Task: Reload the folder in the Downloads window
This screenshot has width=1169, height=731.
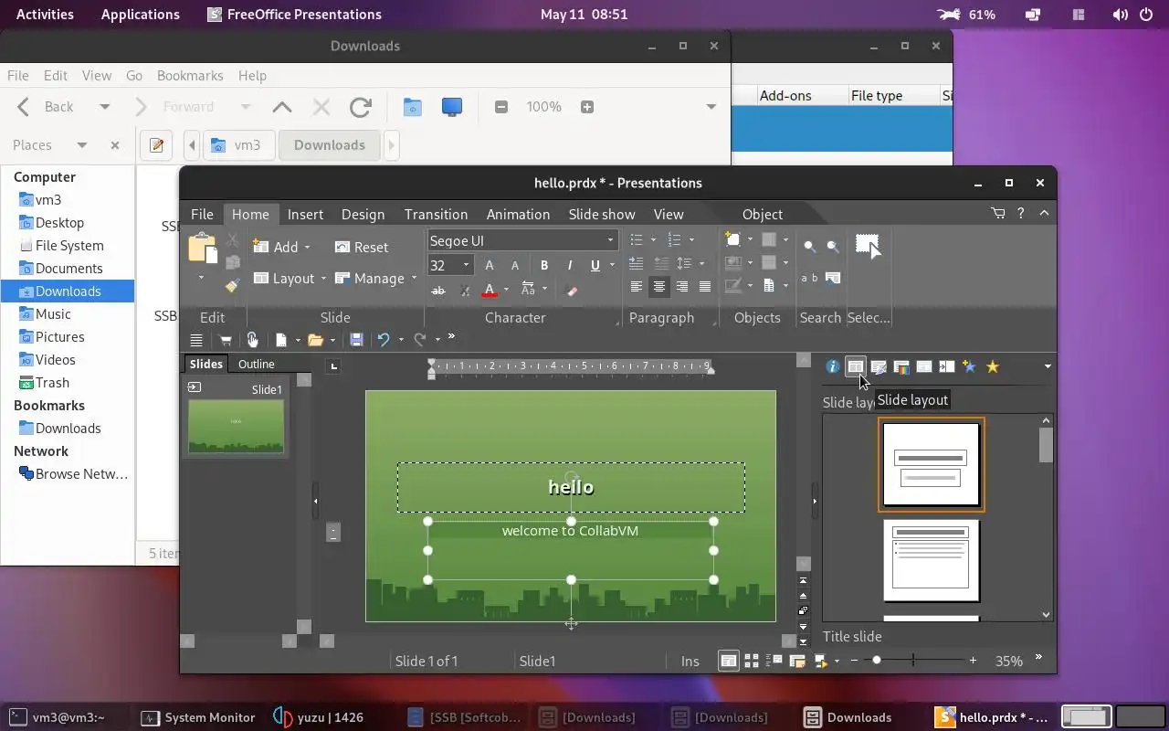Action: 361,107
